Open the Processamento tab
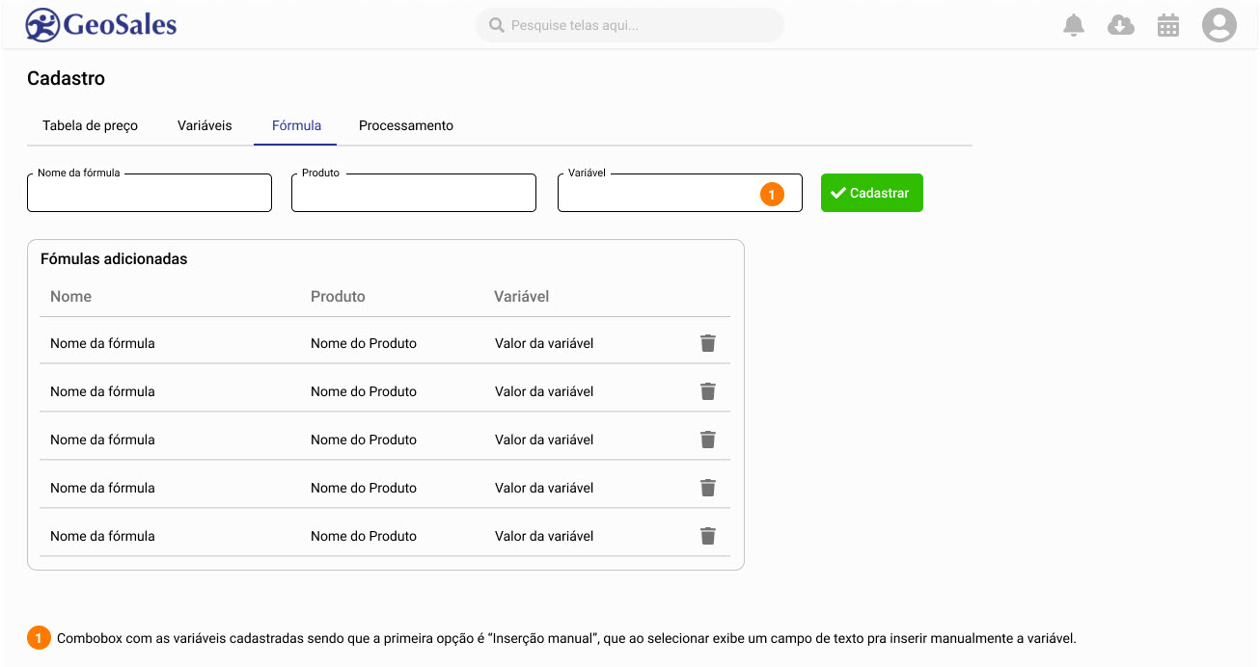1260x667 pixels. pyautogui.click(x=405, y=126)
